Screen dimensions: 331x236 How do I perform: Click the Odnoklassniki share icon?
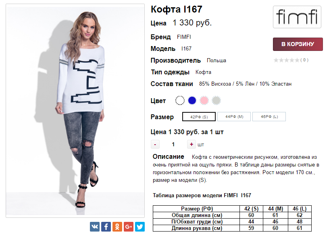click(117, 227)
